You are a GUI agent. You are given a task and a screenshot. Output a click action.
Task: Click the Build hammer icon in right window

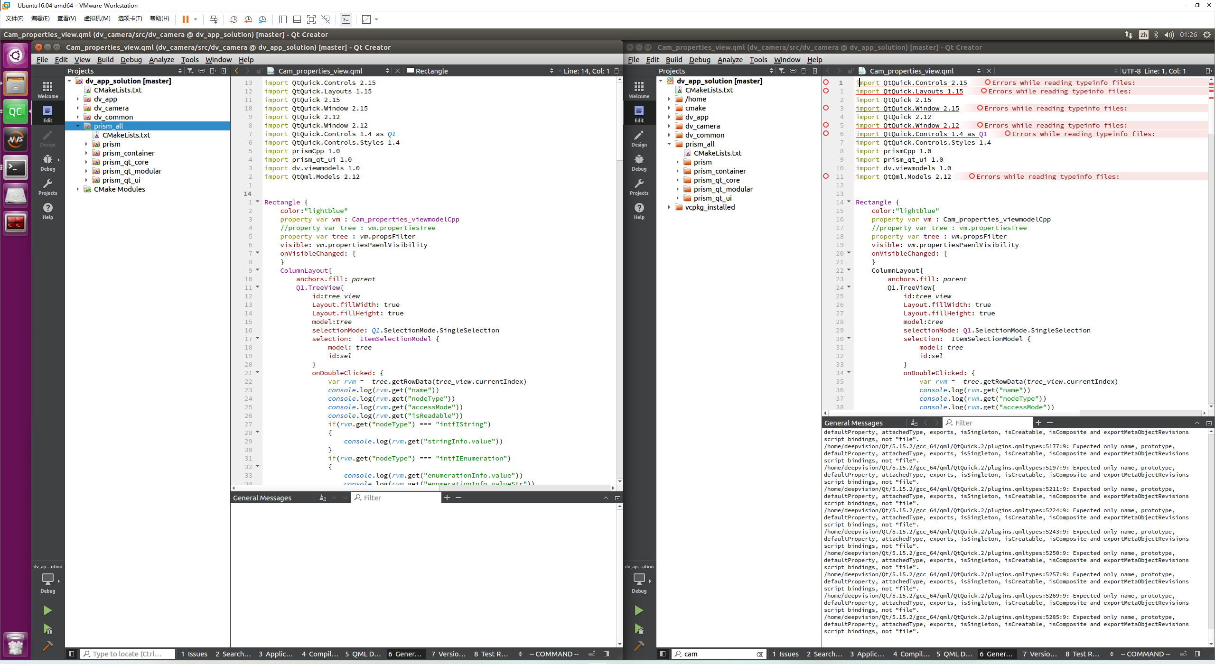pyautogui.click(x=639, y=646)
